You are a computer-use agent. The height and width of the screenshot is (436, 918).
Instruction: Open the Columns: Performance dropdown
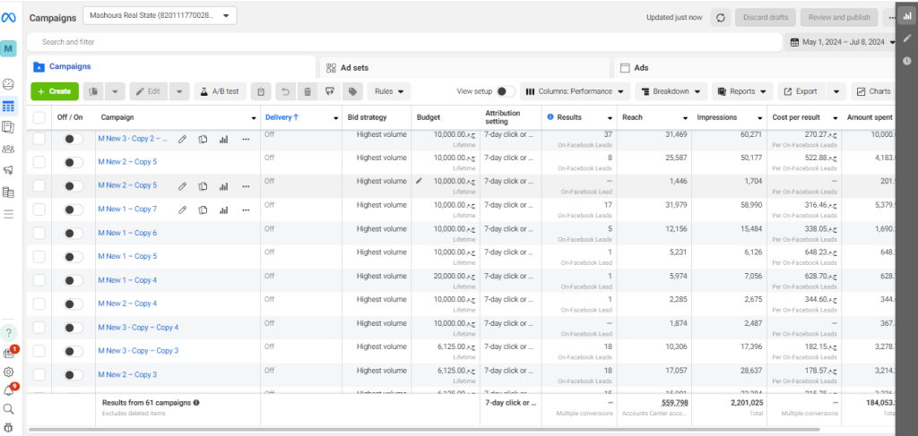574,91
